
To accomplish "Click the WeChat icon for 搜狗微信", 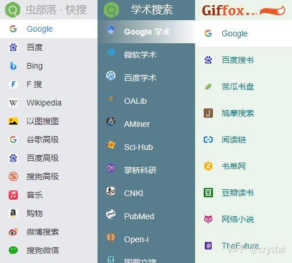I will [13, 250].
